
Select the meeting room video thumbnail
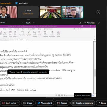pos(50,12)
